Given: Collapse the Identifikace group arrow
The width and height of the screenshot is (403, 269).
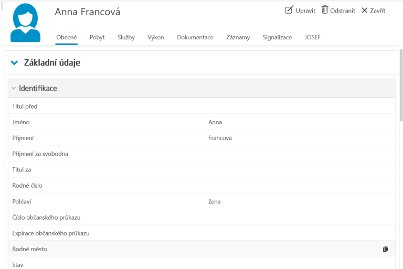Looking at the screenshot, I should [x=14, y=88].
